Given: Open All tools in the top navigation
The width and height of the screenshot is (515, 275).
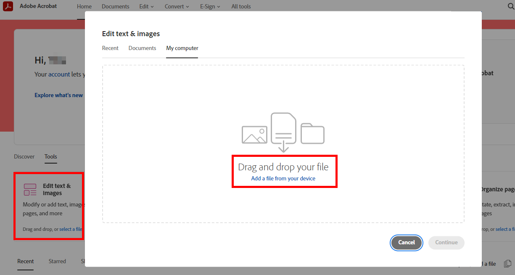Looking at the screenshot, I should pos(241,7).
